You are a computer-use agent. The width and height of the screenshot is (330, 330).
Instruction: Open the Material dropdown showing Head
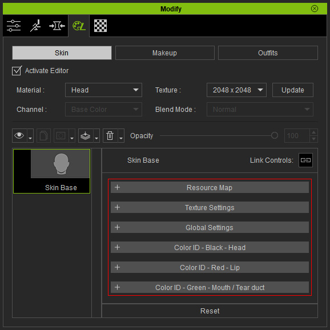[x=103, y=90]
